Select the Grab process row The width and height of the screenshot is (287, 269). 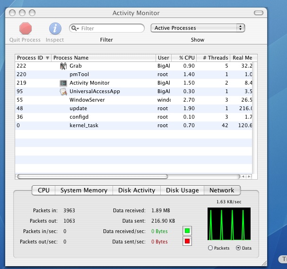134,66
